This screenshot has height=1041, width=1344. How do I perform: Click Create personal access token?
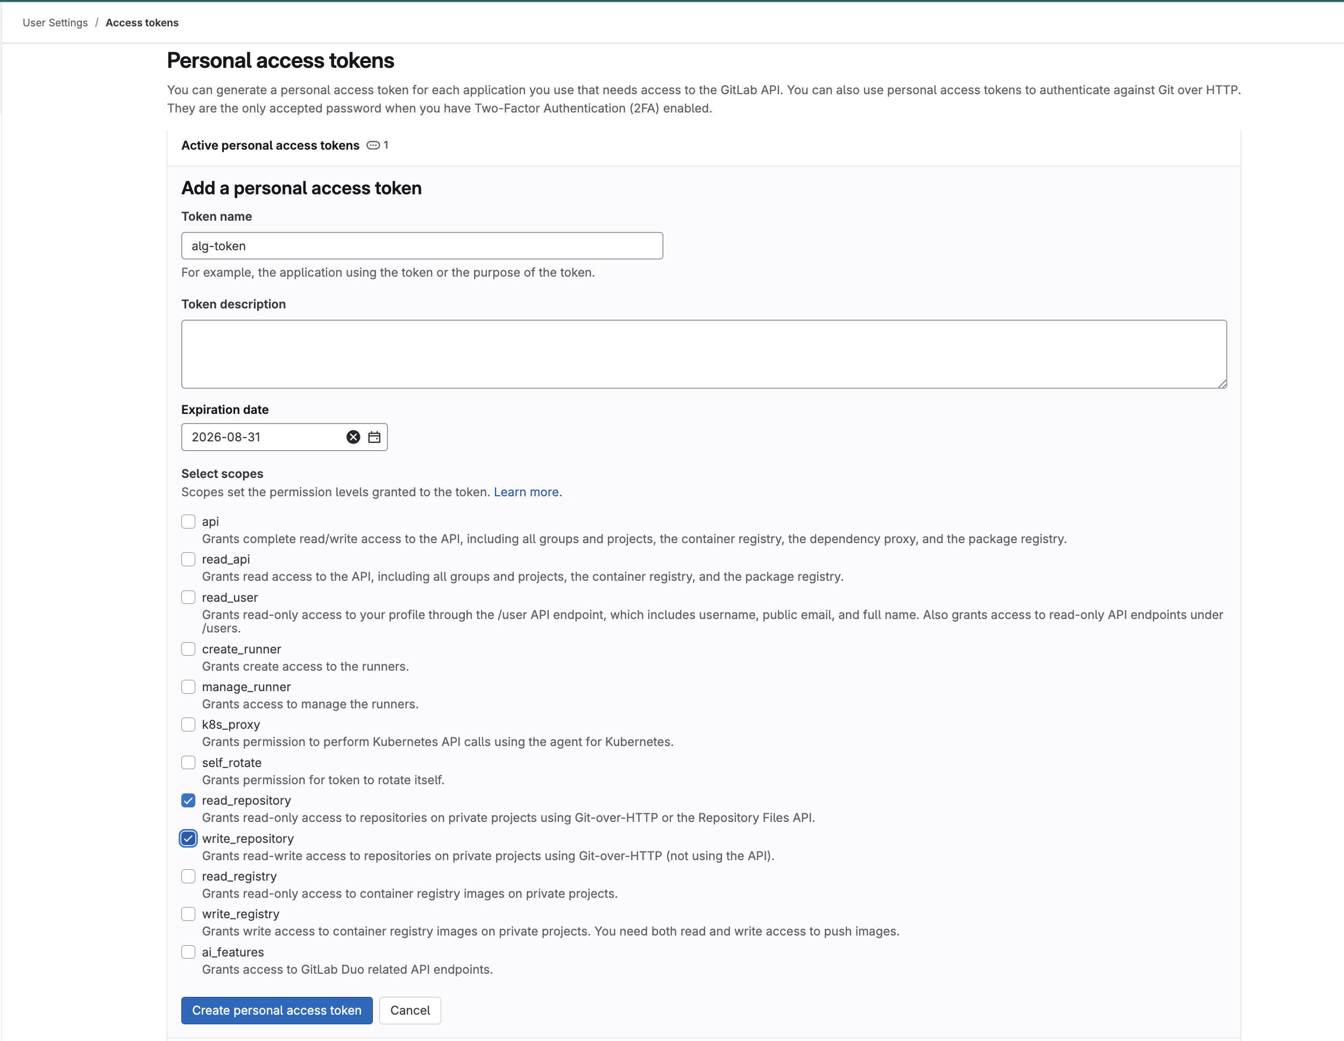(x=277, y=1010)
